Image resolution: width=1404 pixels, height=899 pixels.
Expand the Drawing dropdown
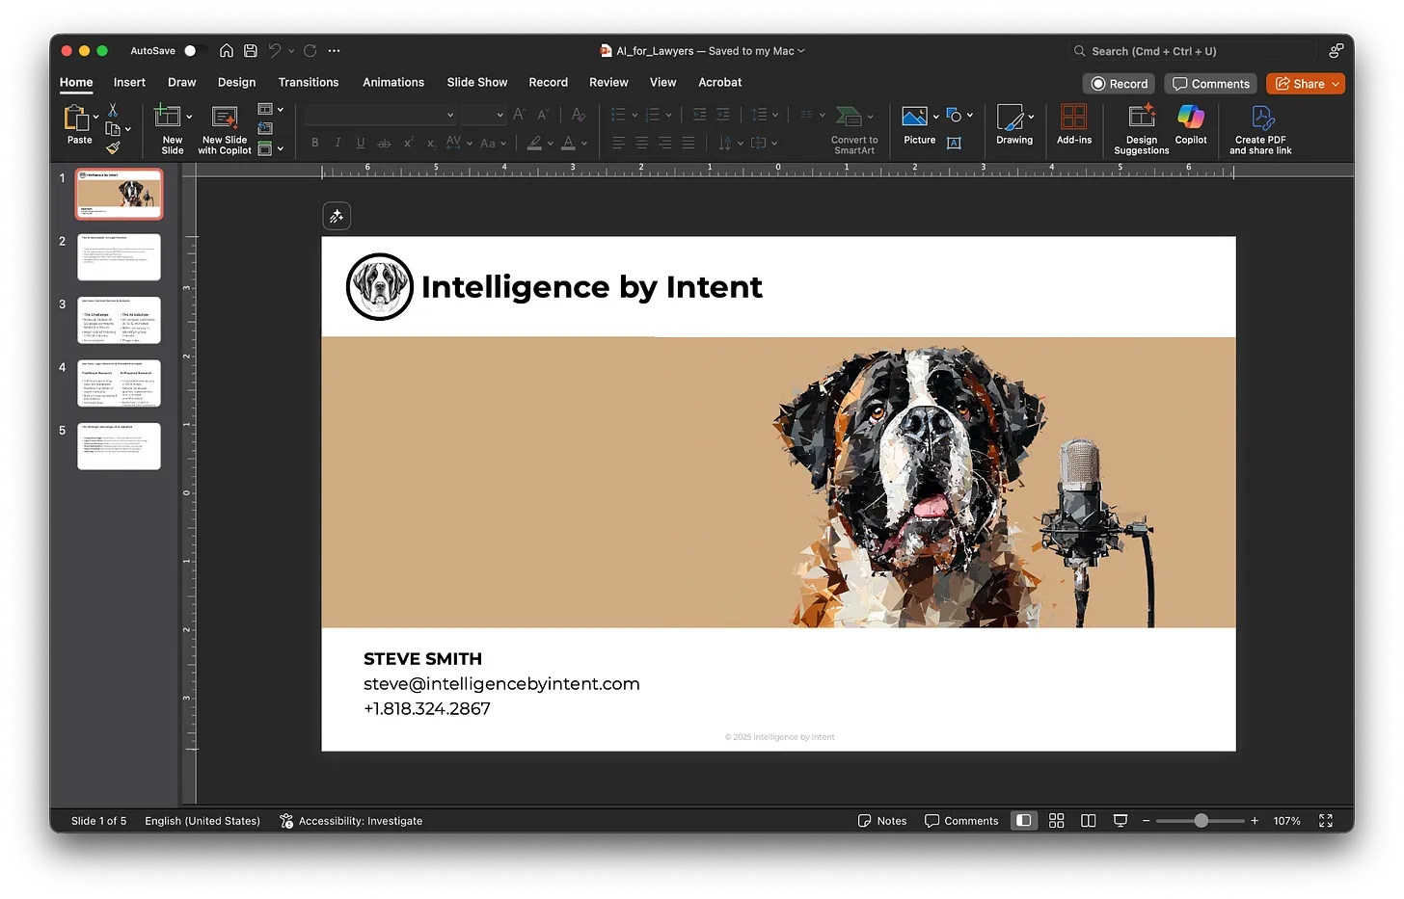pyautogui.click(x=1031, y=117)
